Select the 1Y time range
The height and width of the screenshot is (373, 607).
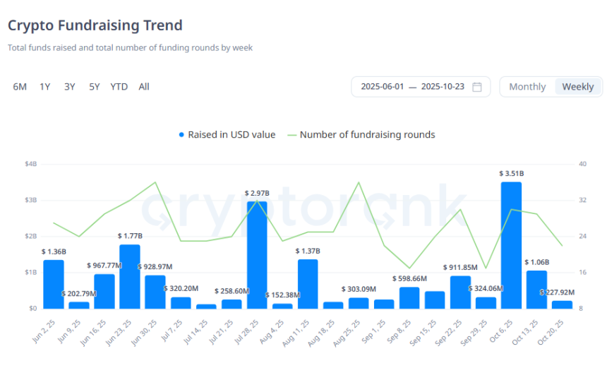[x=45, y=87]
